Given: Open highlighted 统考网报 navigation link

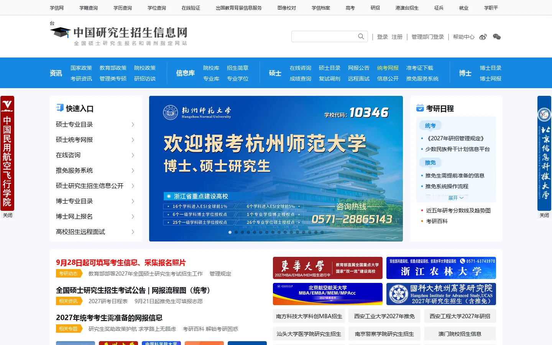Looking at the screenshot, I should pos(388,68).
